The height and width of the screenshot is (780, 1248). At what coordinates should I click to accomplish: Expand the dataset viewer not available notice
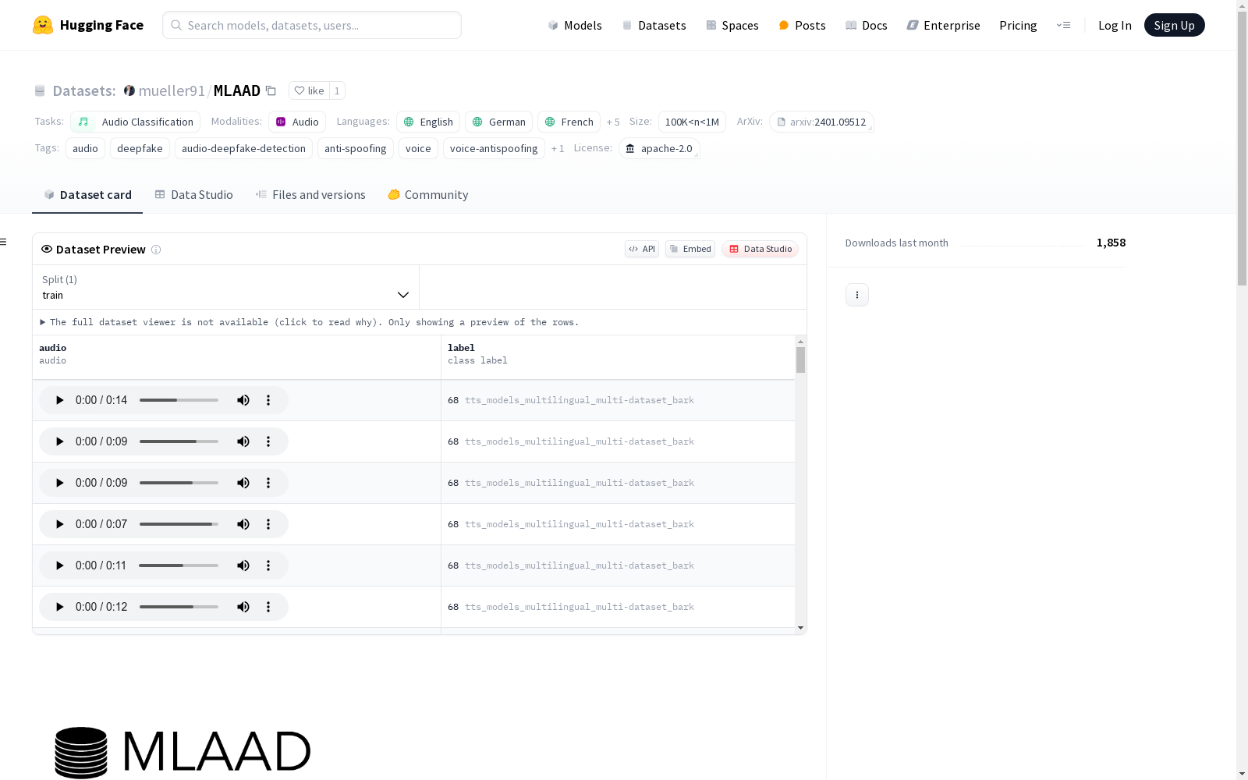[309, 322]
